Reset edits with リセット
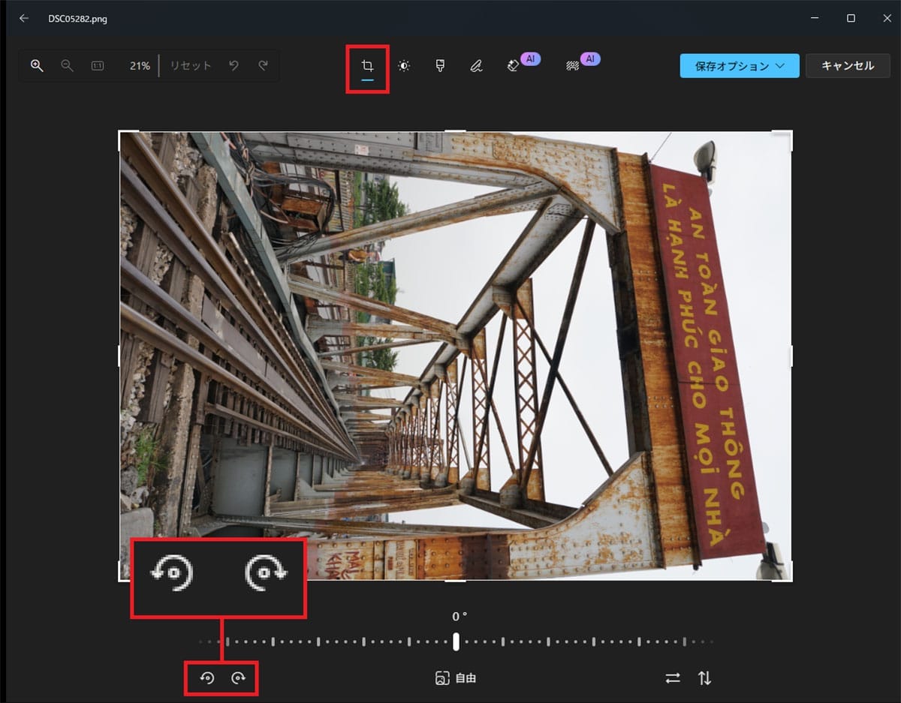Screen dimensions: 901x703 click(x=190, y=66)
